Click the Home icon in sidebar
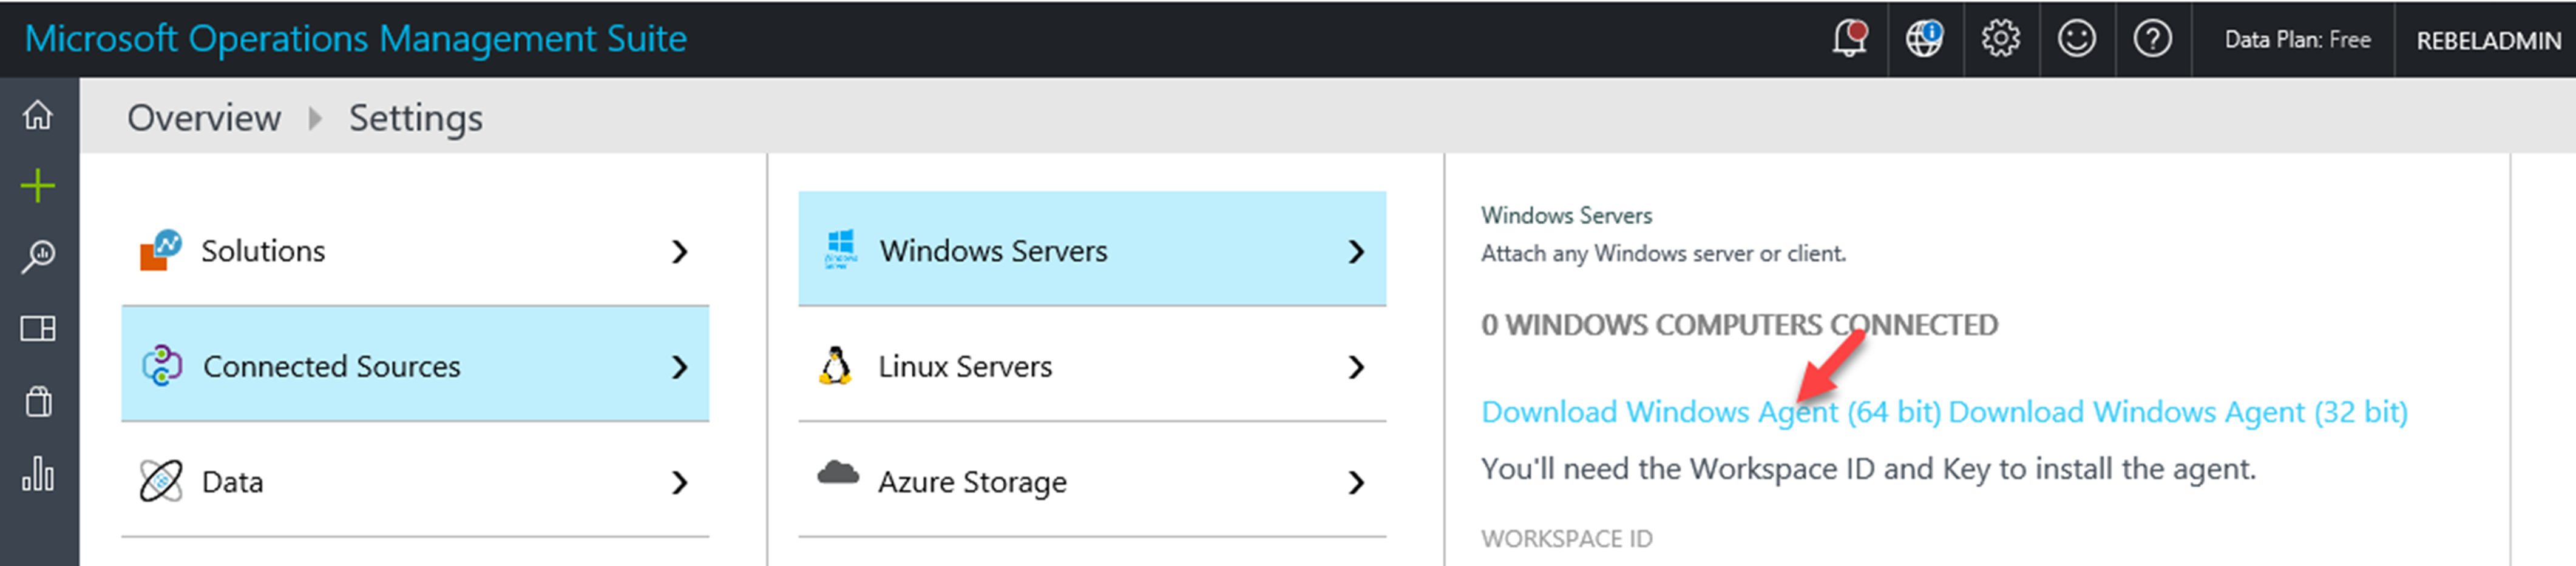The height and width of the screenshot is (566, 2576). (x=38, y=116)
